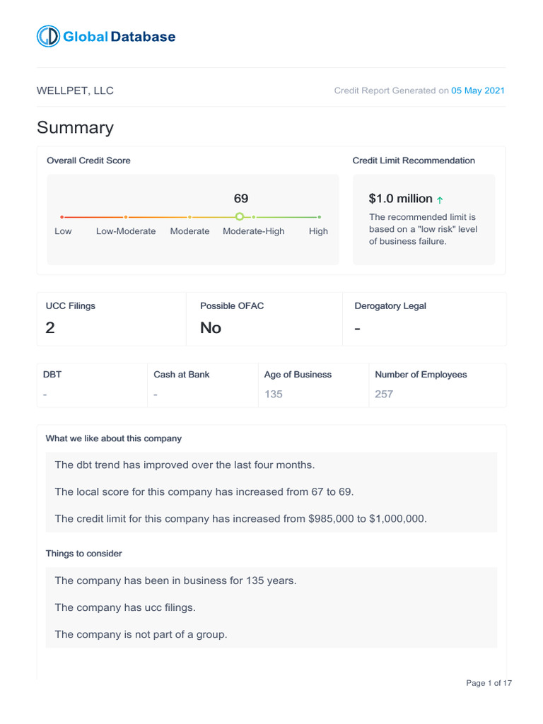Screen dimensions: 543x724
Task: Click the orange Low-Moderate dot on scale
Action: pyautogui.click(x=126, y=216)
